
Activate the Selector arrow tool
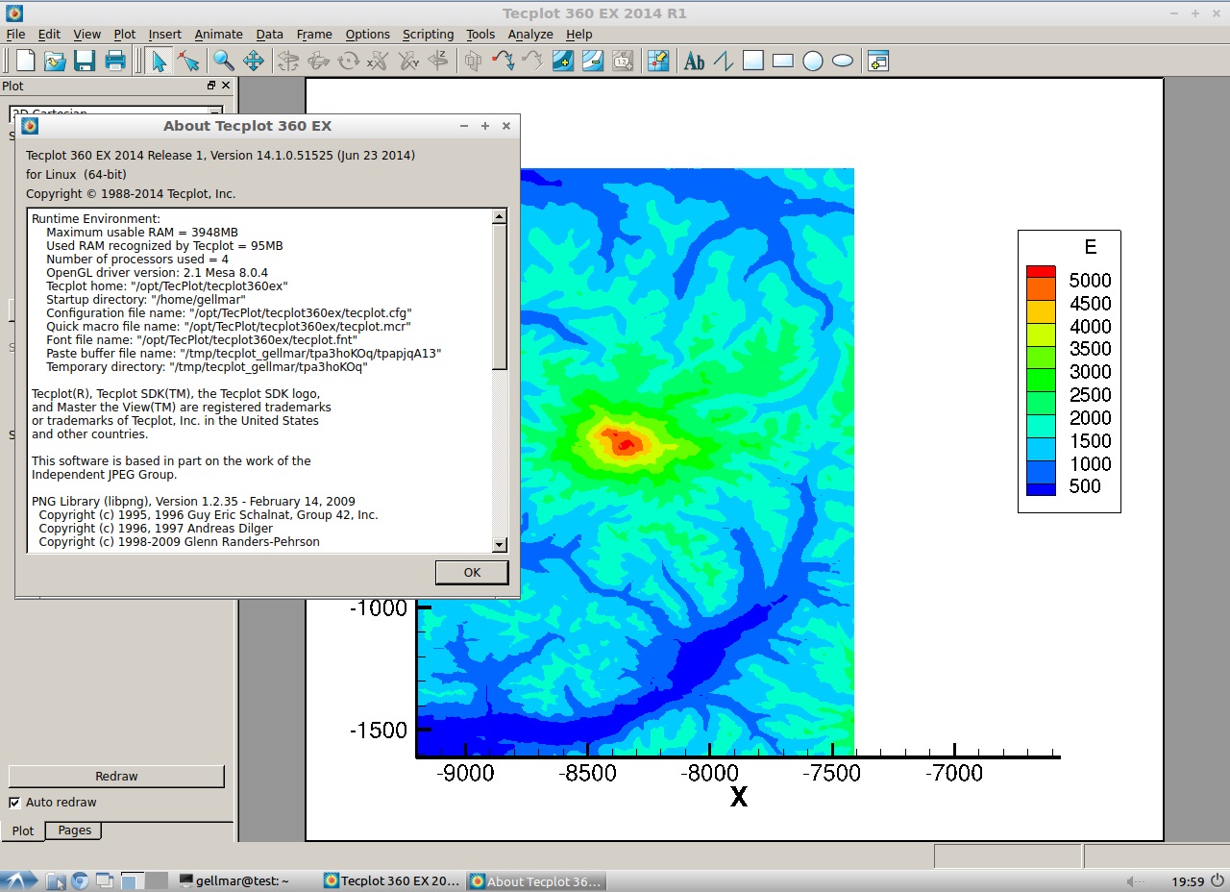(159, 61)
